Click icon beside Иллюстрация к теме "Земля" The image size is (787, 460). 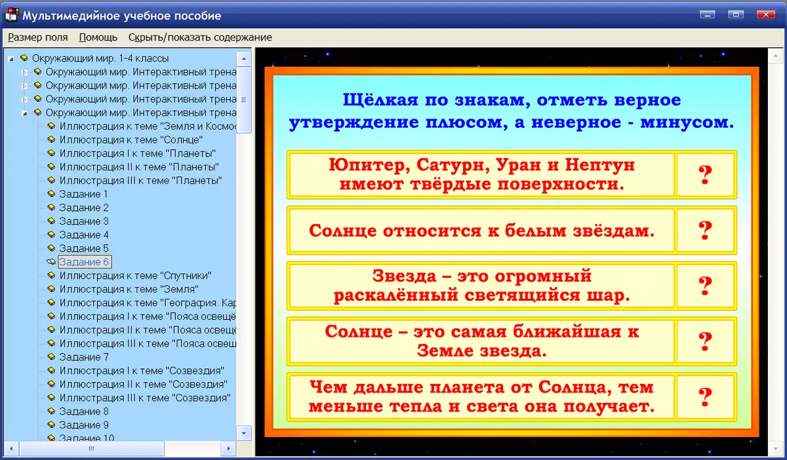point(51,290)
